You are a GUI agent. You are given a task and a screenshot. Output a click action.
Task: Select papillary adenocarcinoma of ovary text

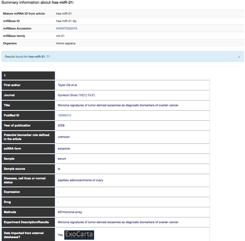click(81, 180)
